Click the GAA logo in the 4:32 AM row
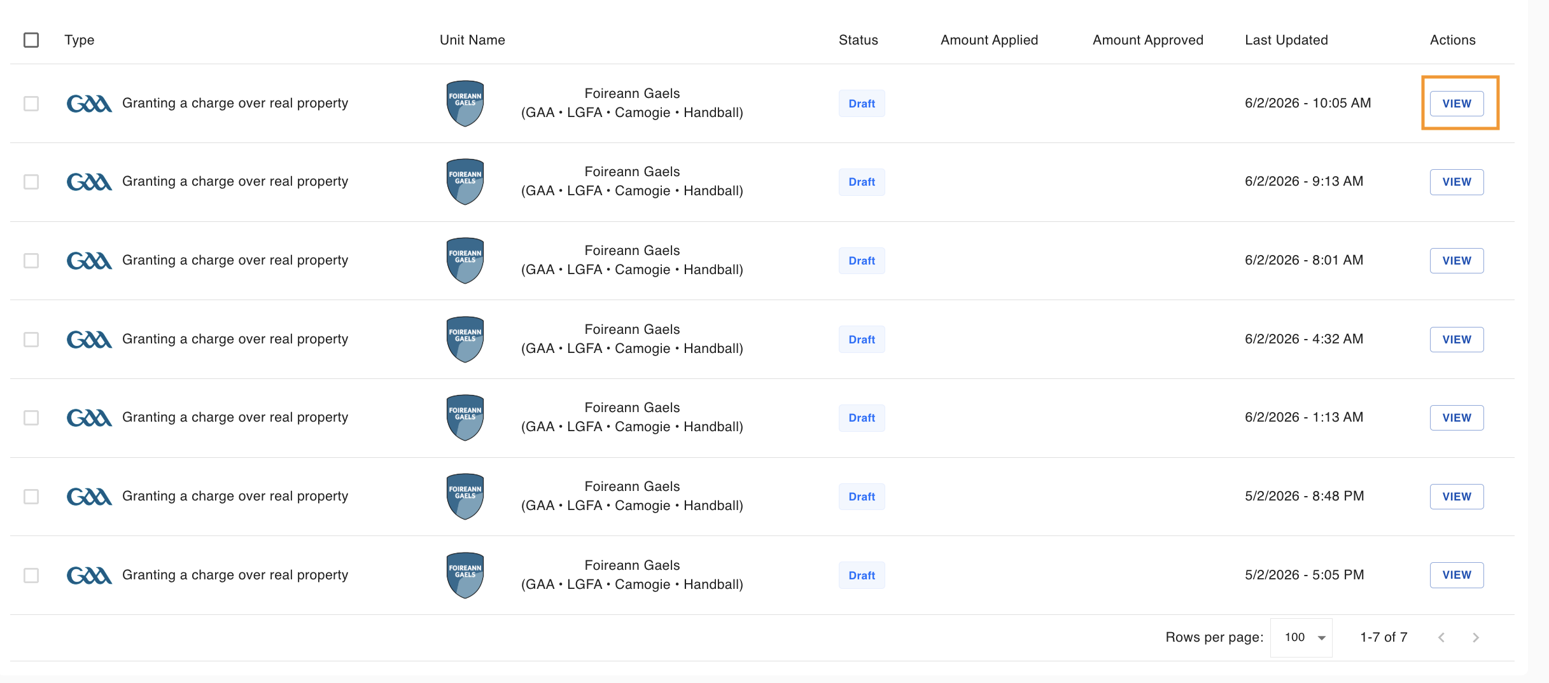Image resolution: width=1549 pixels, height=683 pixels. [x=89, y=340]
